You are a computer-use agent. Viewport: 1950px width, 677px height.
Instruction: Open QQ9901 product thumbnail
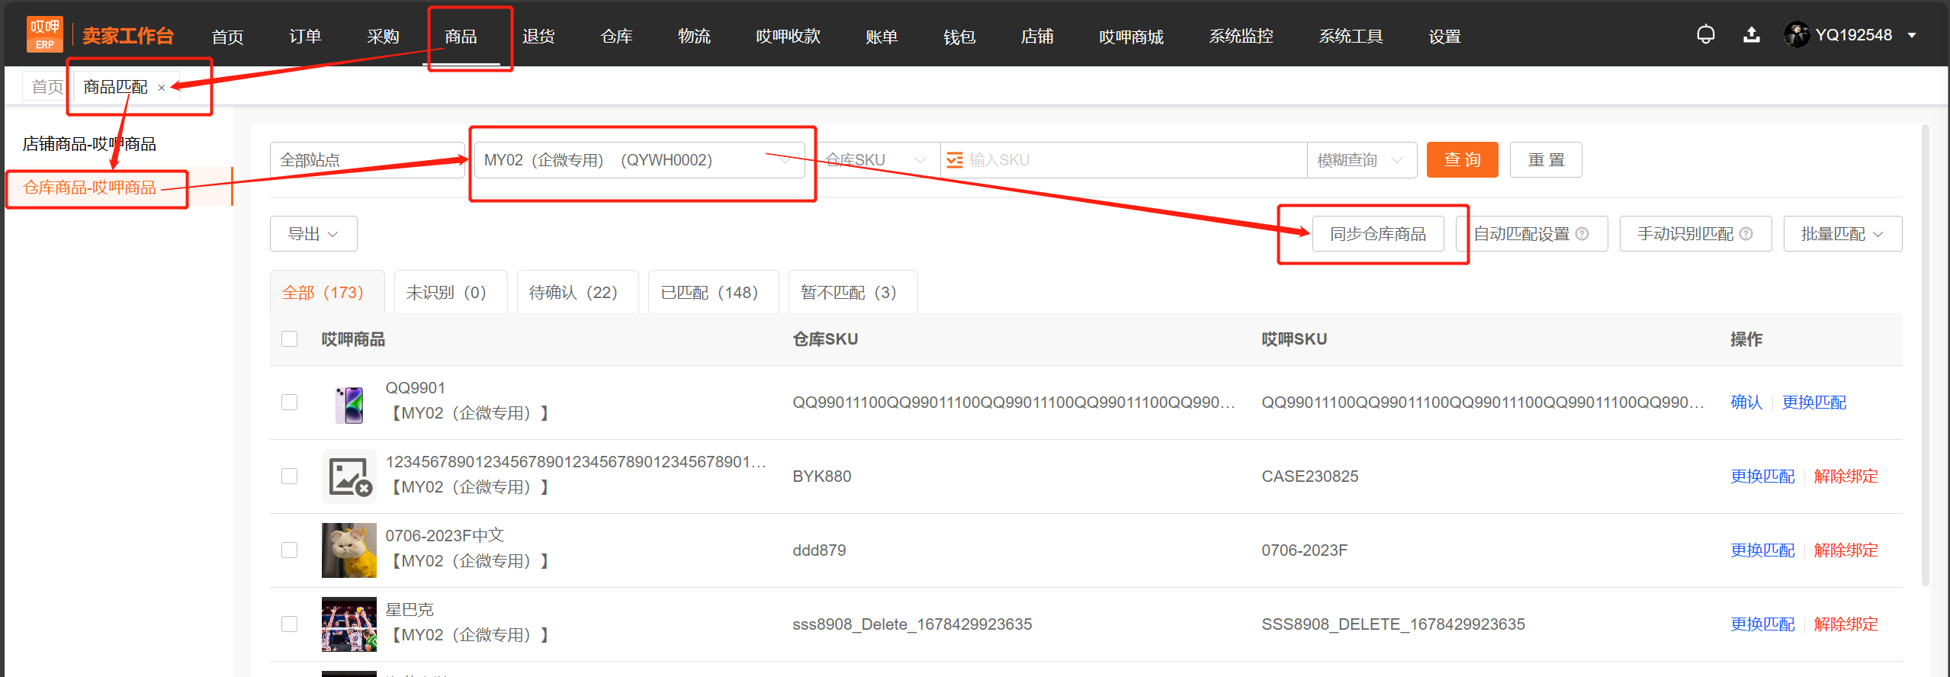tap(349, 403)
